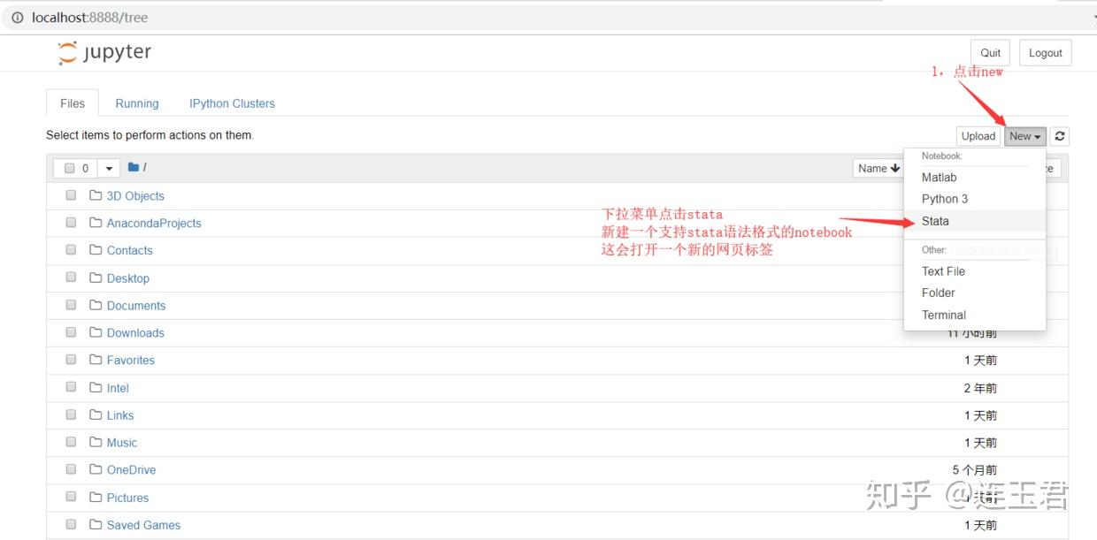This screenshot has width=1097, height=540.
Task: Open the New dropdown menu
Action: 1024,135
